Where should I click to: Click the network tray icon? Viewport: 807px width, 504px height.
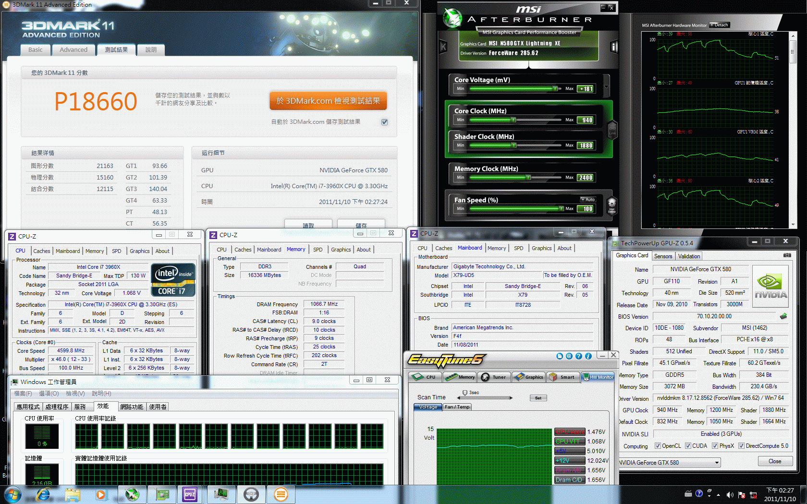753,495
